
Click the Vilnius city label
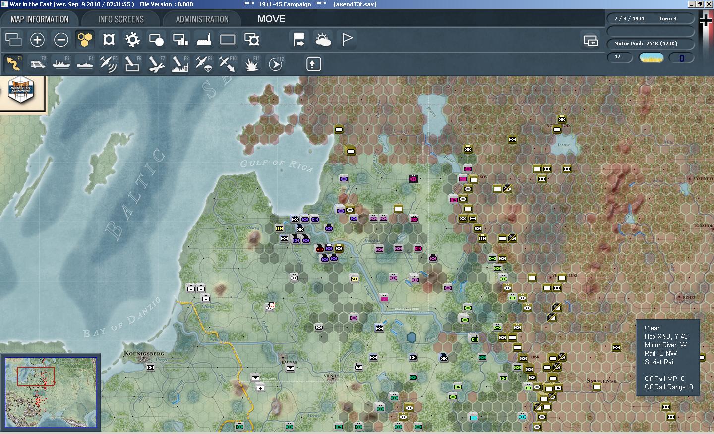click(x=331, y=376)
